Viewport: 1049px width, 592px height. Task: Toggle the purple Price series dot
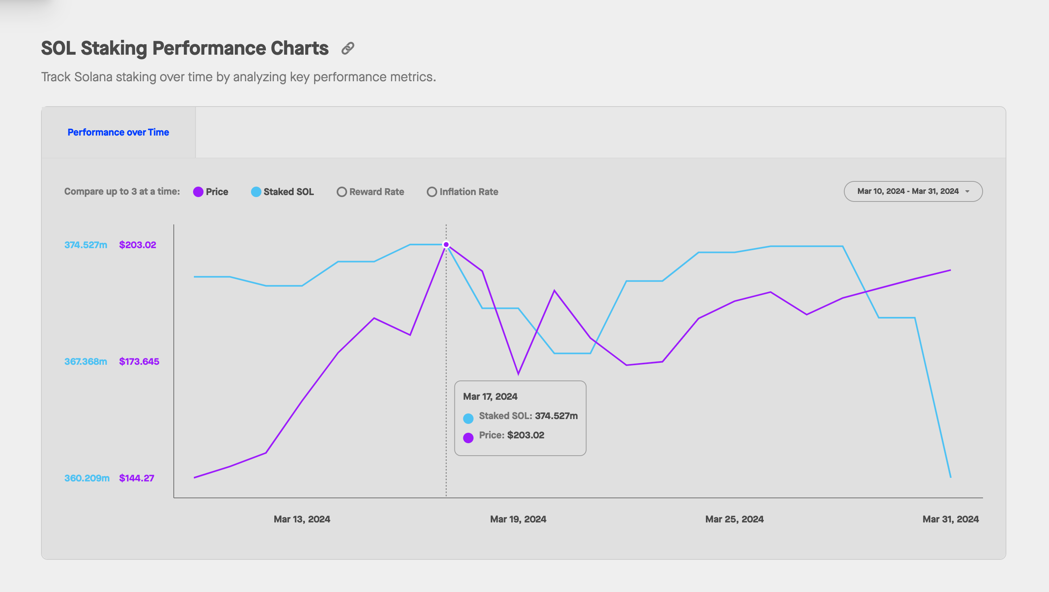198,192
